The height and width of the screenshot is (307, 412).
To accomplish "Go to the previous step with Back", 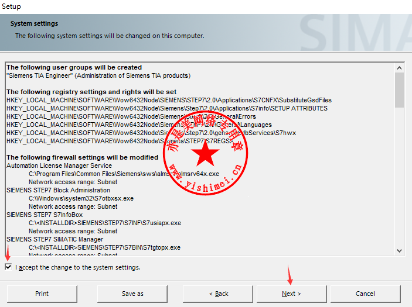I will [x=218, y=294].
